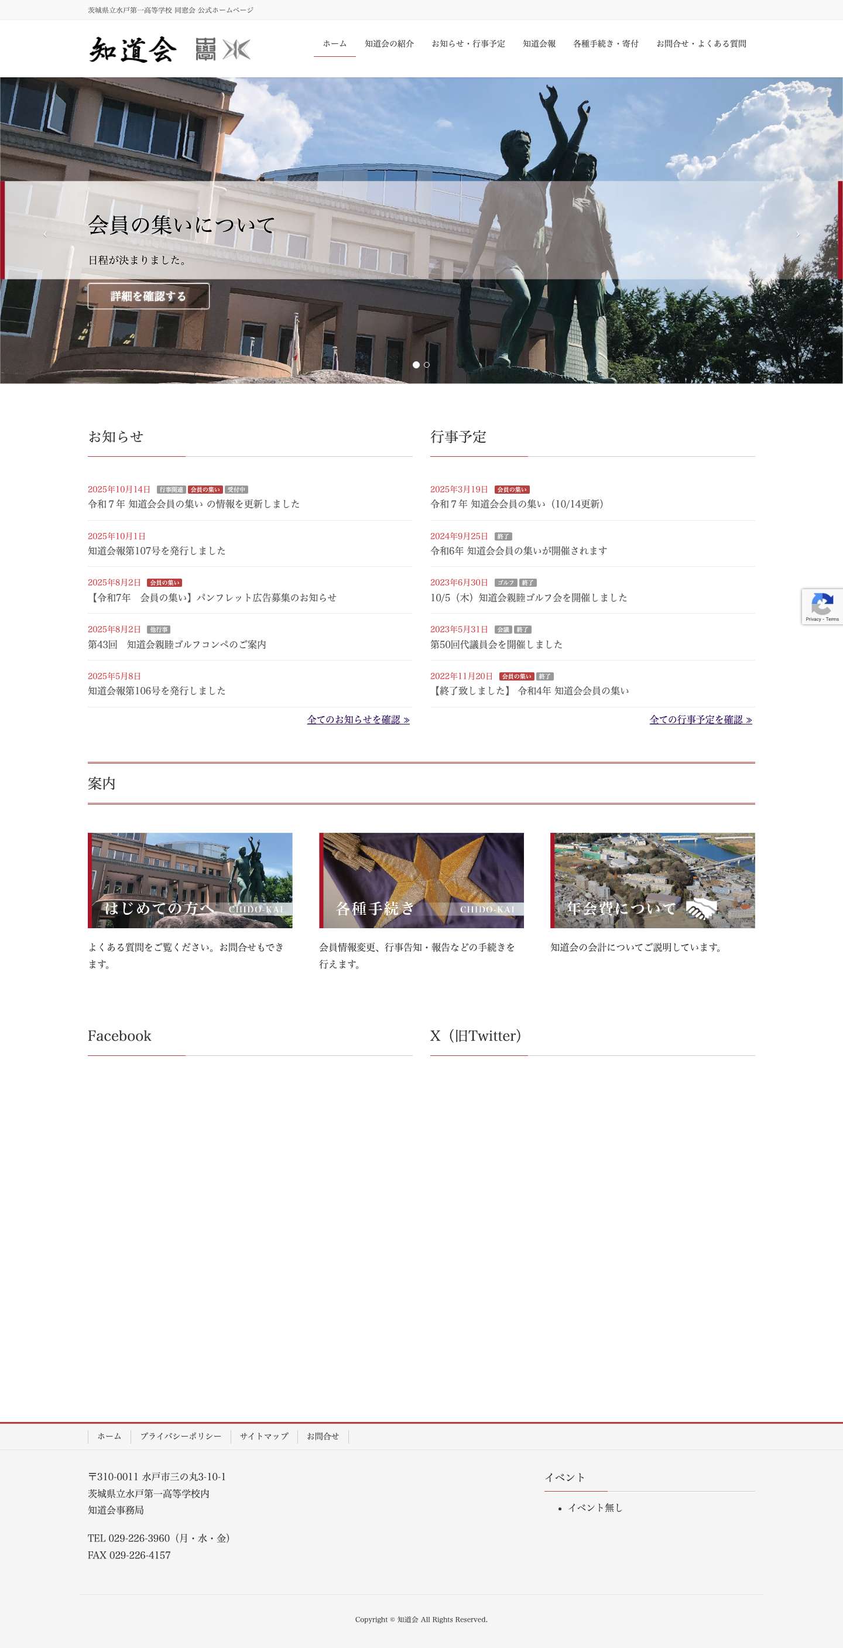Image resolution: width=843 pixels, height=1648 pixels.
Task: Open news 令和７年 知道会会員の集い の情報を更新しました
Action: point(194,504)
